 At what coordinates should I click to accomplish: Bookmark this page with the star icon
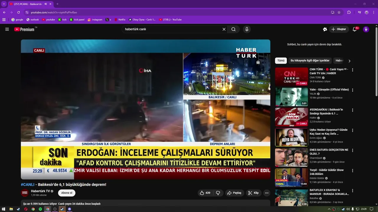pyautogui.click(x=339, y=12)
